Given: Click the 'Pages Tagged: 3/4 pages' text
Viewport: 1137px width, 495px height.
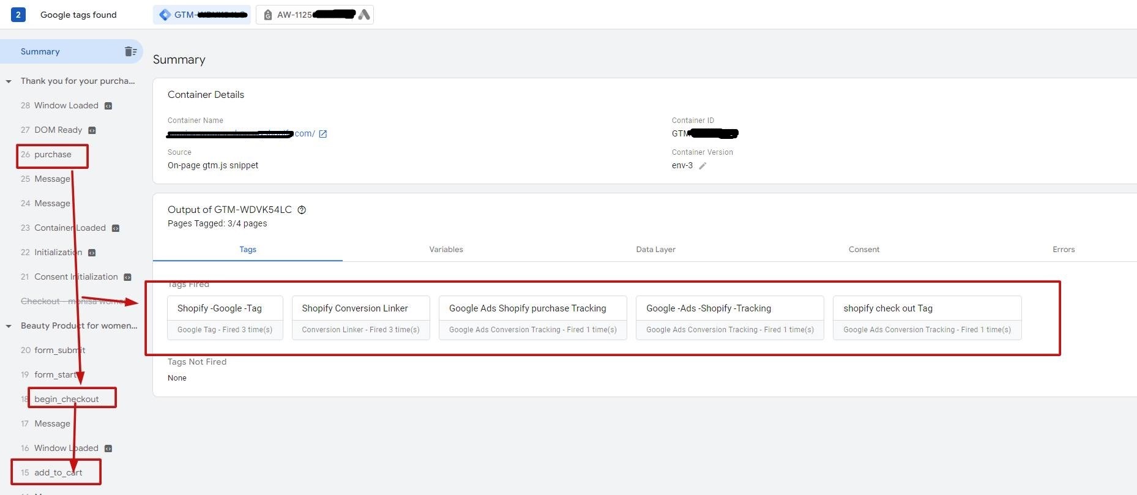Looking at the screenshot, I should click(x=217, y=223).
